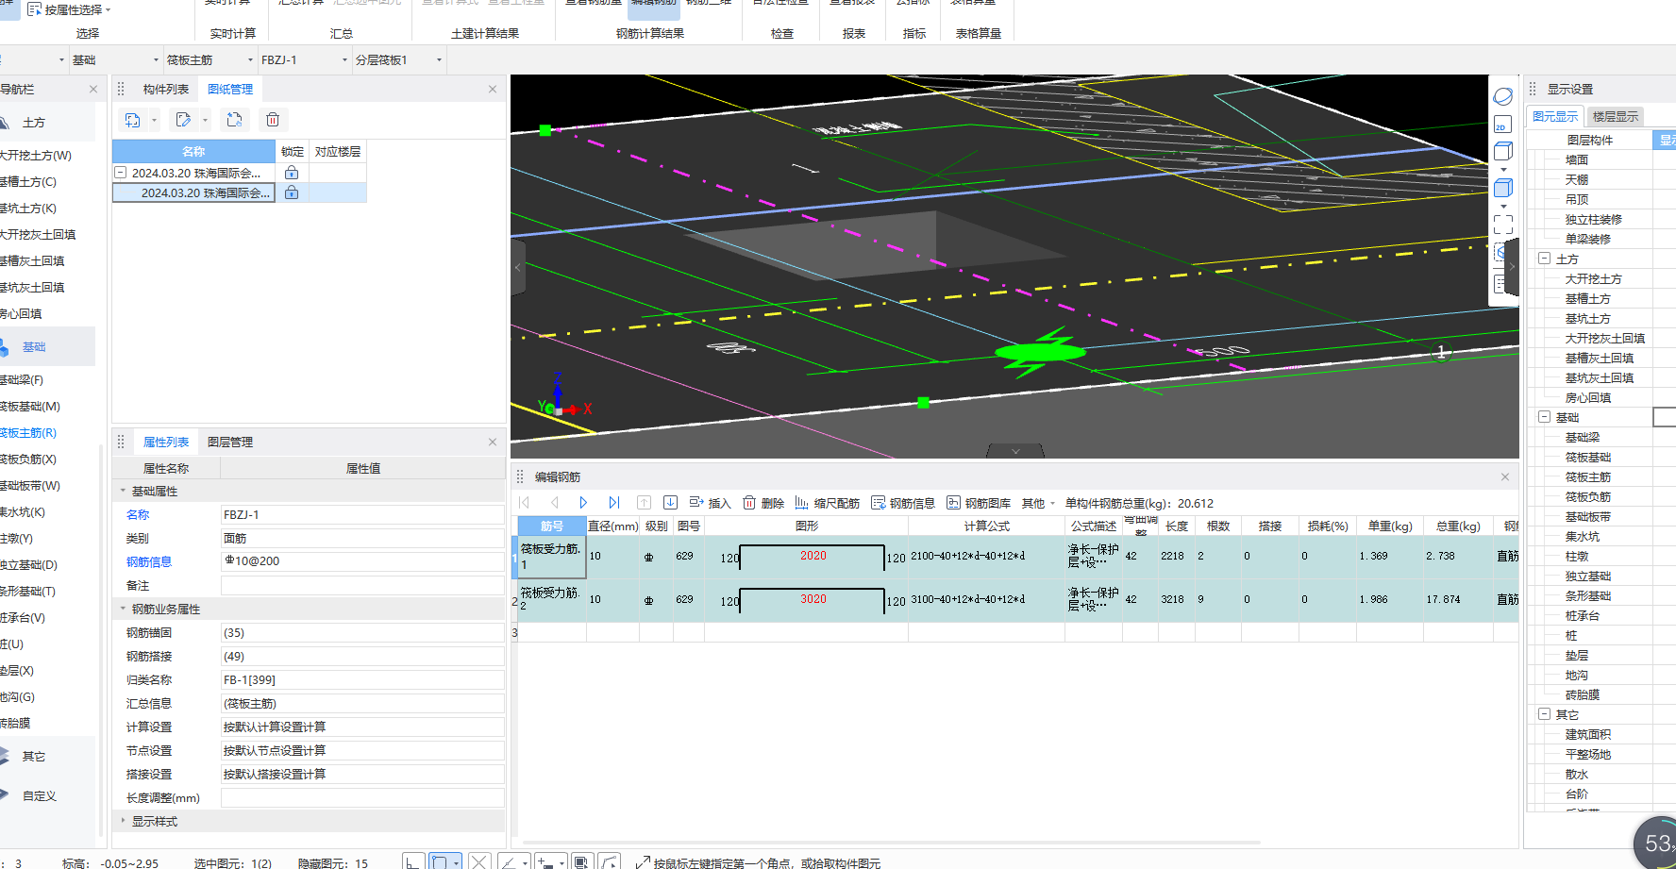Go to next rebar record icon
1676x869 pixels.
(x=583, y=503)
